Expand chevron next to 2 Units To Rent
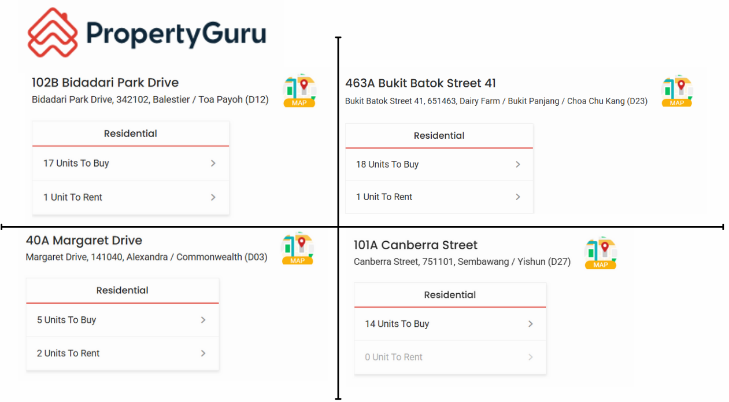 203,353
